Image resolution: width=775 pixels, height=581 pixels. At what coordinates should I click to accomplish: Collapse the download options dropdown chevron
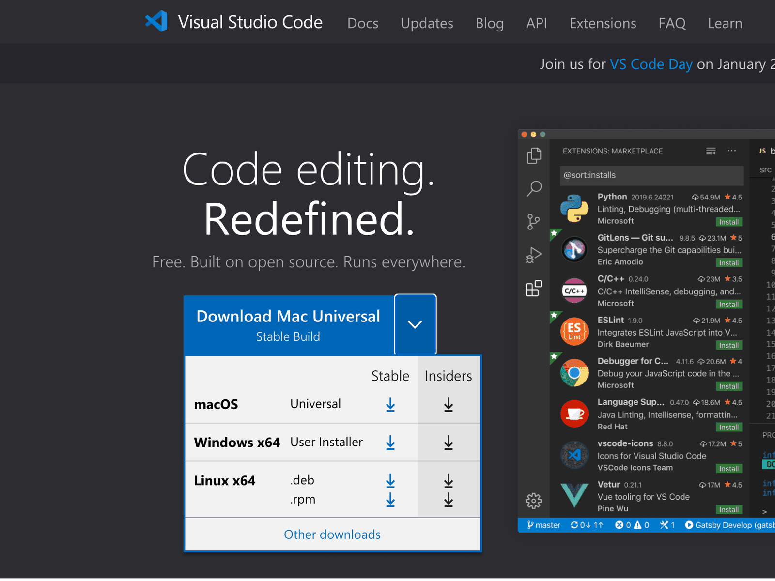tap(415, 324)
